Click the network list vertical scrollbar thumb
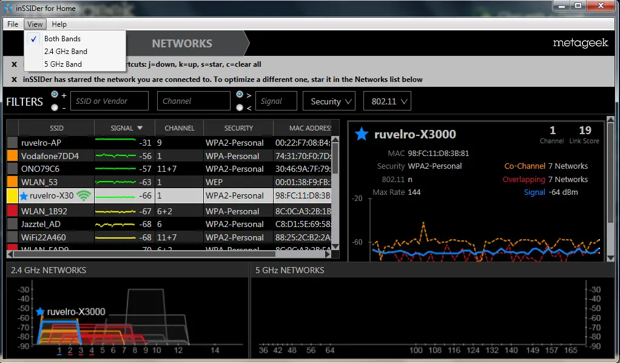 click(x=335, y=158)
